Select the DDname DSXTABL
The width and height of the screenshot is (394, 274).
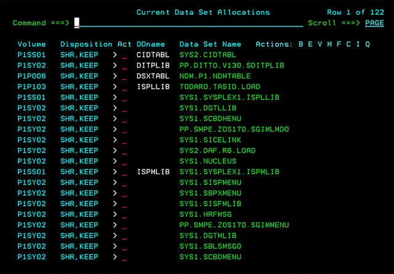pos(153,76)
